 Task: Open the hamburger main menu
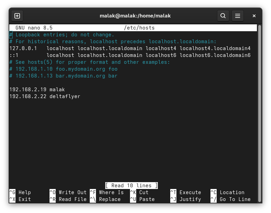[237, 16]
